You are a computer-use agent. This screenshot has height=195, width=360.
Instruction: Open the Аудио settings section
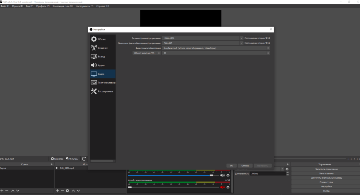pyautogui.click(x=101, y=65)
